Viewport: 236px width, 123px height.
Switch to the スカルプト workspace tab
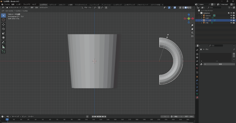(62, 5)
